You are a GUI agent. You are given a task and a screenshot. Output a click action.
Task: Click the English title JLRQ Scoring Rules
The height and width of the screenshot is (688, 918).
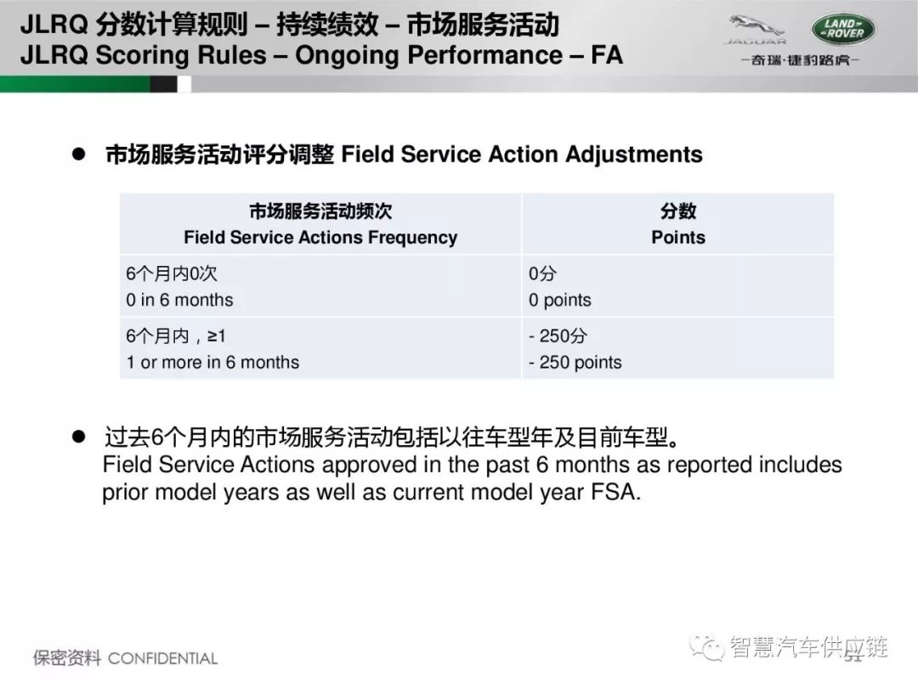tap(321, 55)
